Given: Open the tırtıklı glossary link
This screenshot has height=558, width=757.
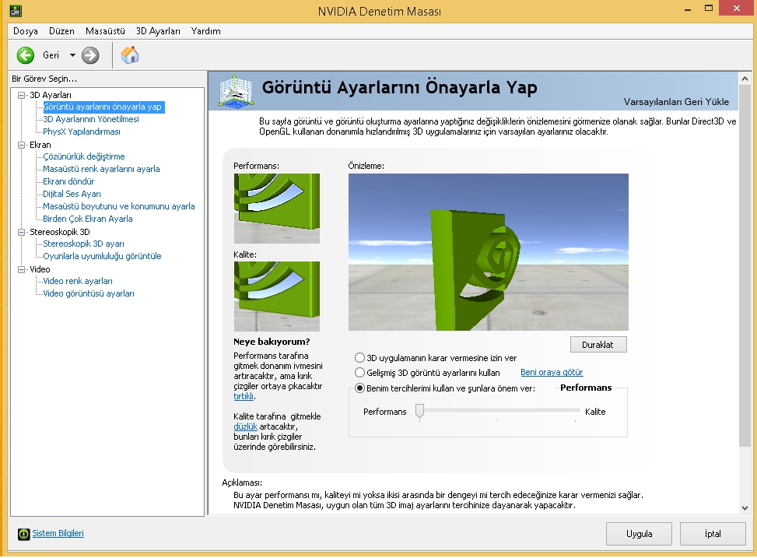Looking at the screenshot, I should pos(244,396).
